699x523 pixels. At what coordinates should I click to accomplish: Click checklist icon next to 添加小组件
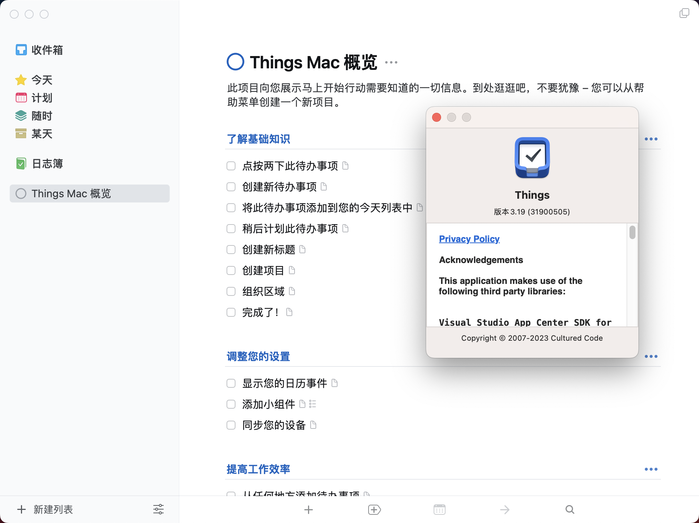tap(313, 404)
